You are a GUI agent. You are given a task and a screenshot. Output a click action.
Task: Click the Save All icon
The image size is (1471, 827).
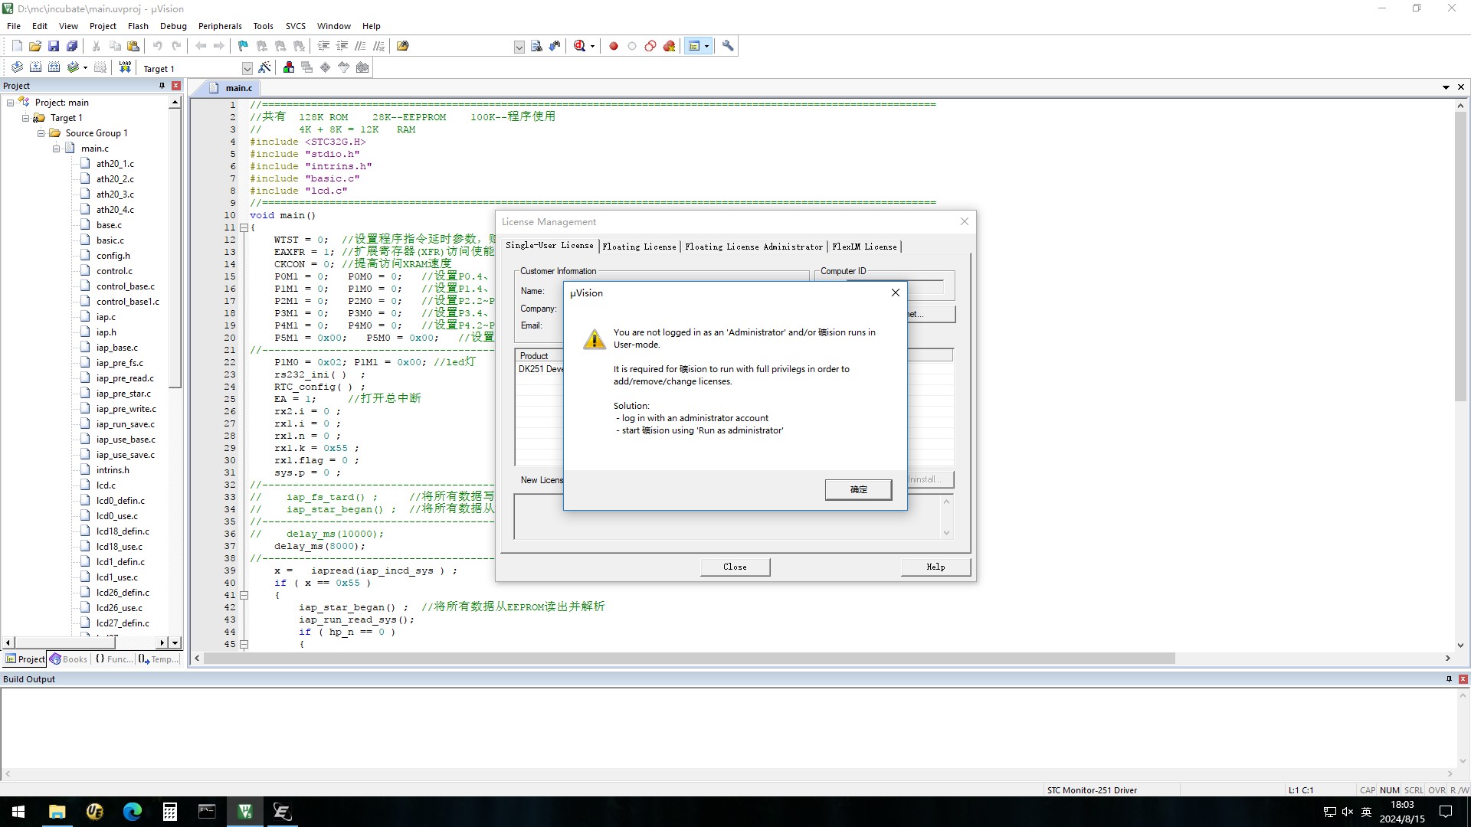coord(72,46)
